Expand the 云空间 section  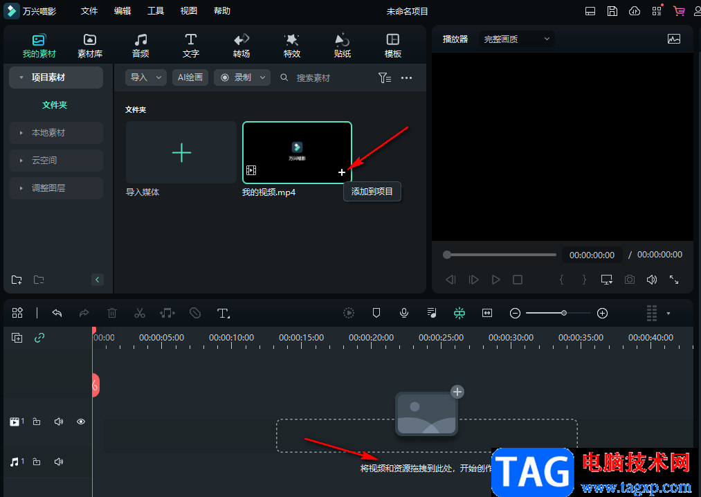click(21, 160)
